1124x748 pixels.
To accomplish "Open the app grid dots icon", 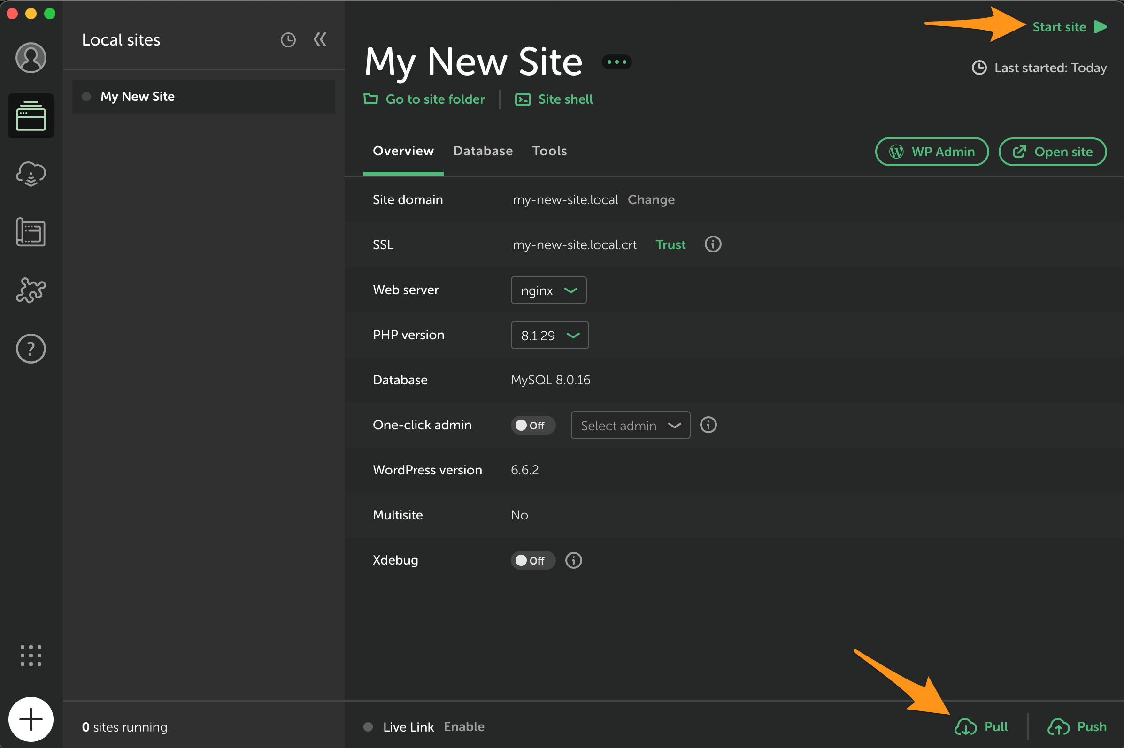I will coord(31,656).
